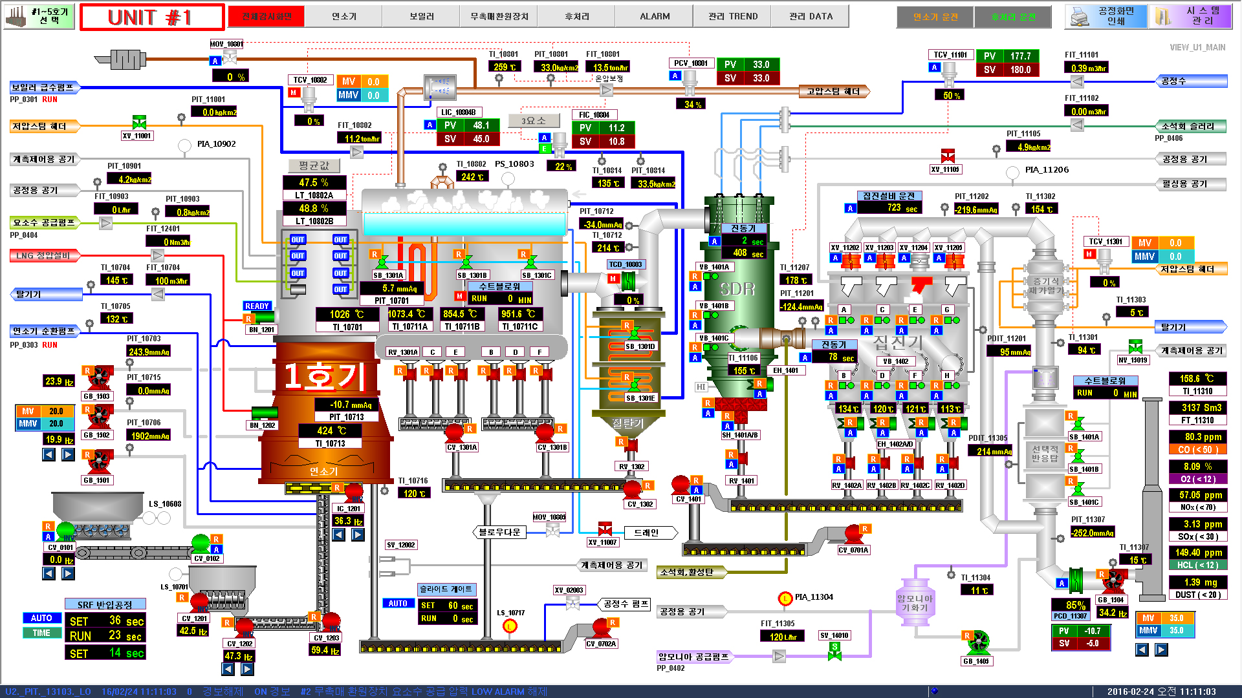Select the CV_1301B conveyor motor icon
Screen dimensions: 1242x698
click(545, 432)
